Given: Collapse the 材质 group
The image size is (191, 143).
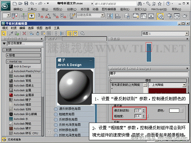Looking at the screenshot, I should point(22,50).
